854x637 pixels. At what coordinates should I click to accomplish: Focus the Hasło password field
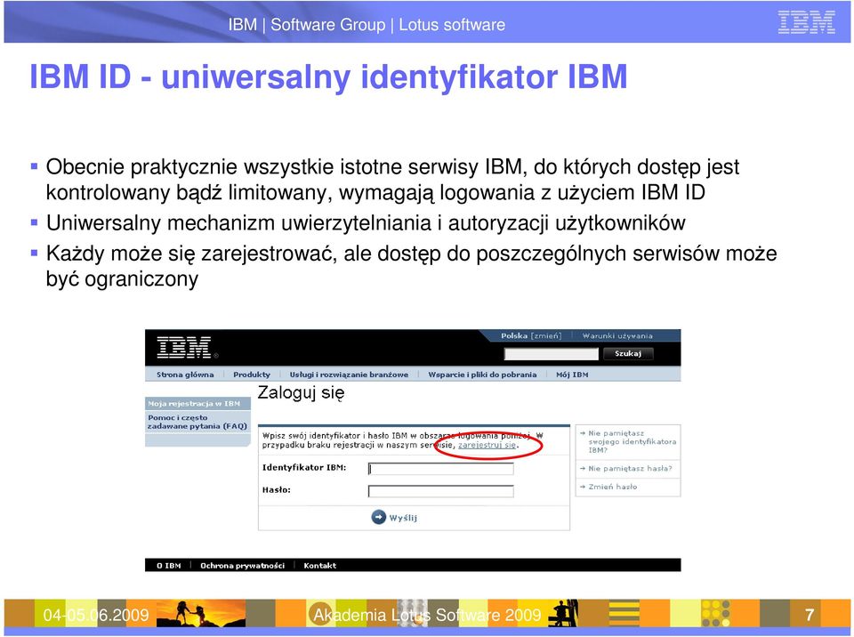coord(440,491)
